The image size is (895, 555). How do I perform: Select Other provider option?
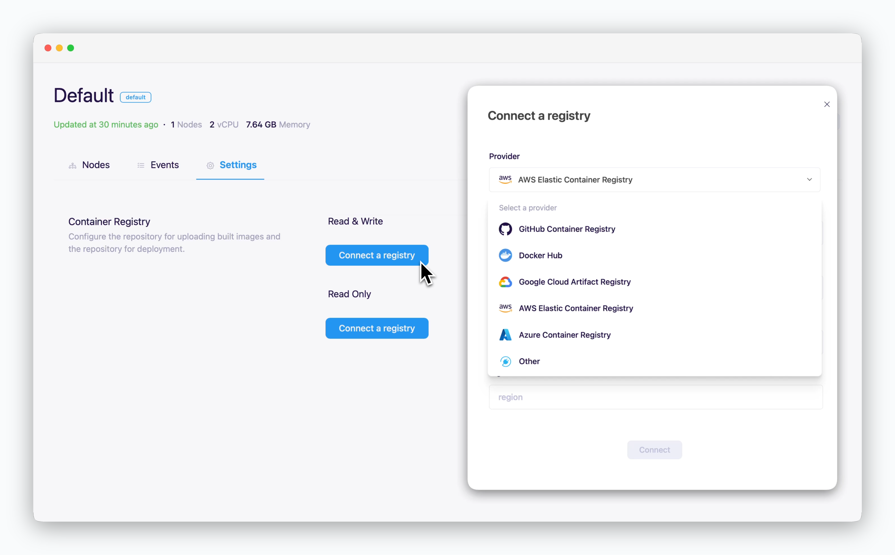tap(654, 361)
